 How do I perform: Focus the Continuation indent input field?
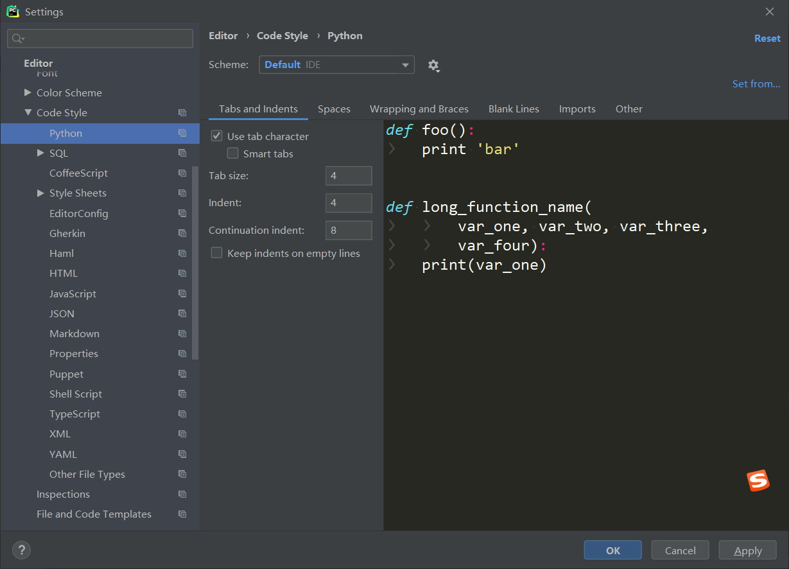pyautogui.click(x=349, y=231)
